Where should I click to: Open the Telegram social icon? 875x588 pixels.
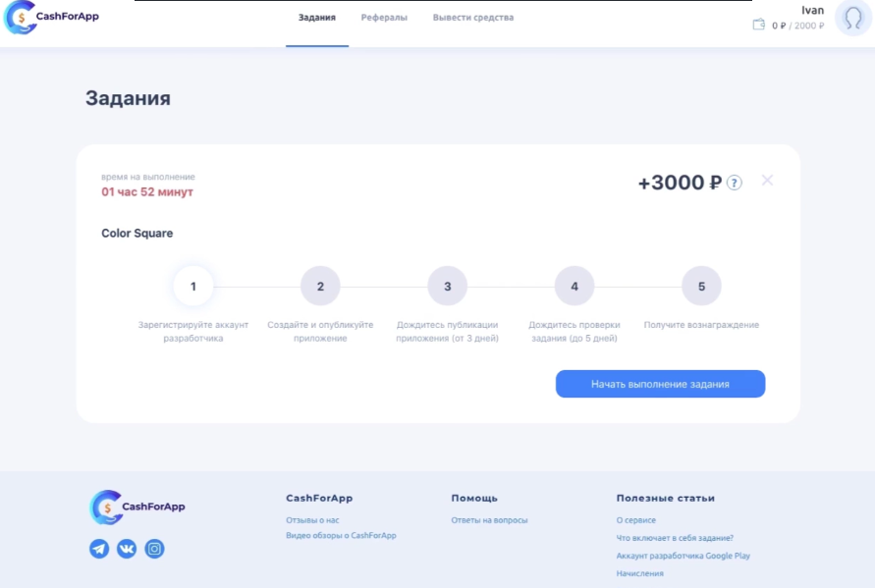tap(99, 549)
